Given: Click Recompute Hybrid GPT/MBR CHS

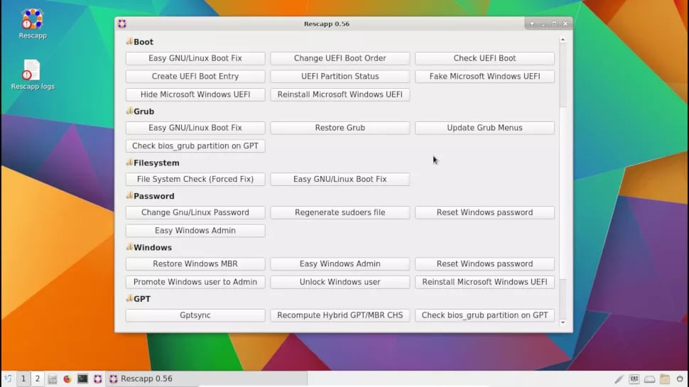Looking at the screenshot, I should (x=340, y=315).
